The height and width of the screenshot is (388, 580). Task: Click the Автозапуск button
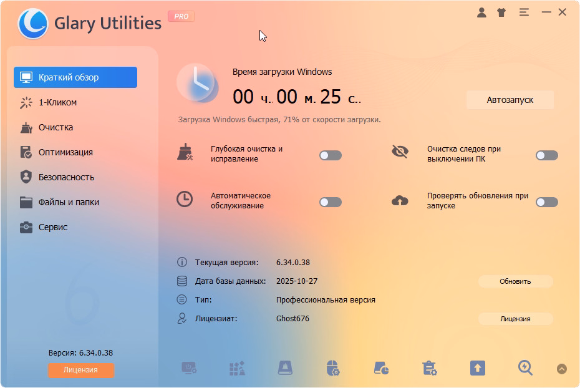click(510, 100)
